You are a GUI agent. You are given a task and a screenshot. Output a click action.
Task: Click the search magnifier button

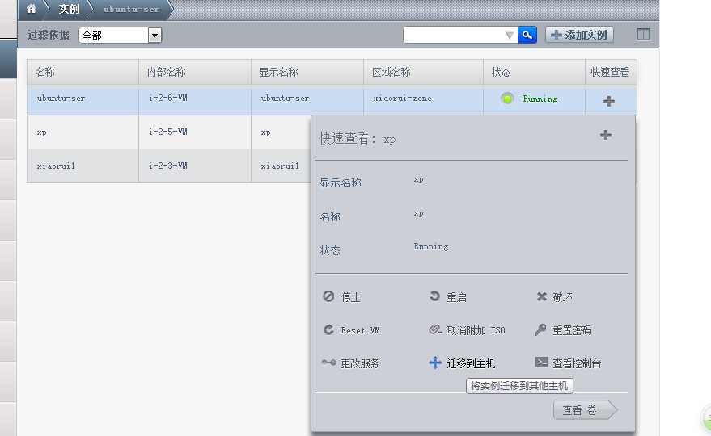point(527,35)
